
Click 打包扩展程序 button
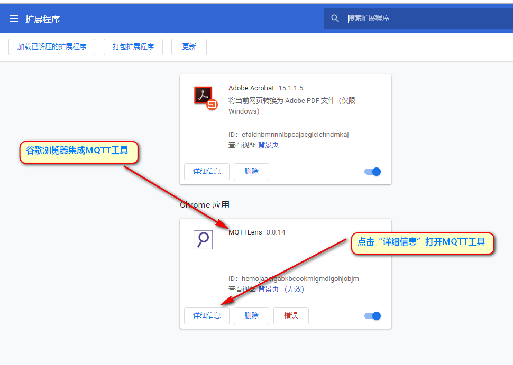click(133, 46)
